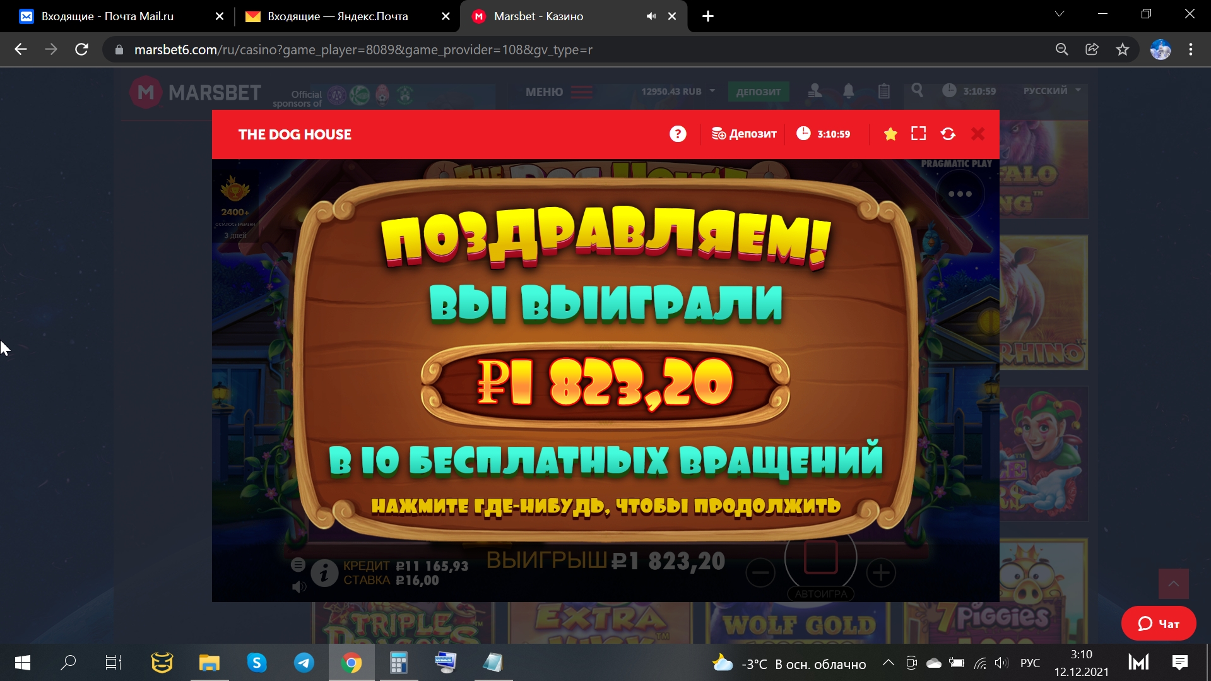
Task: Open Windows Start menu
Action: point(23,663)
